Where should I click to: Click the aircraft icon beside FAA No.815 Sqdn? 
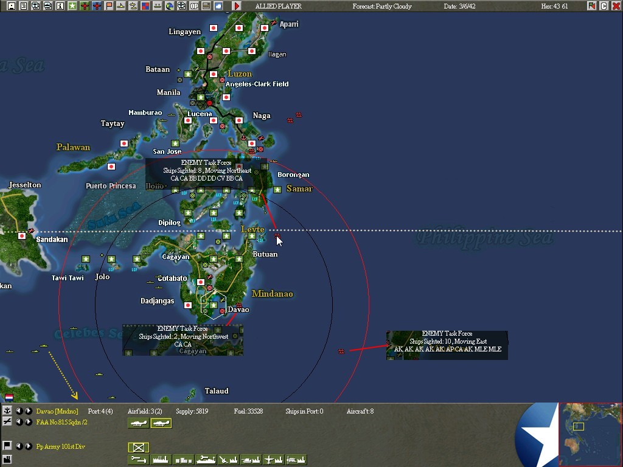7,422
